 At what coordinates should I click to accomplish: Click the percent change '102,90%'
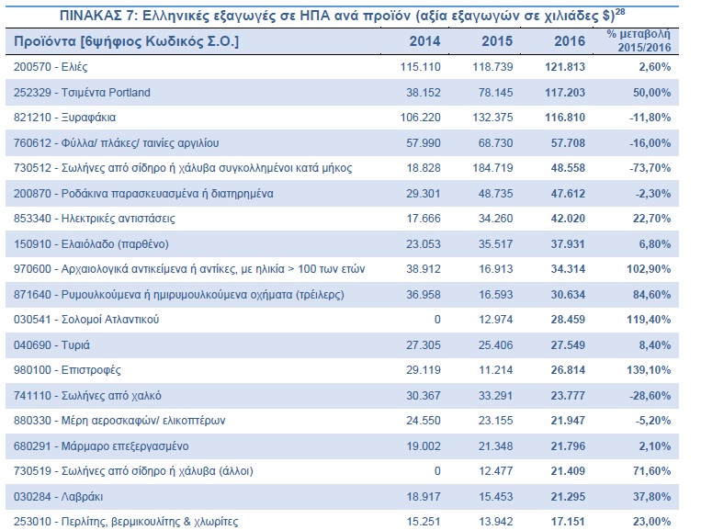649,269
